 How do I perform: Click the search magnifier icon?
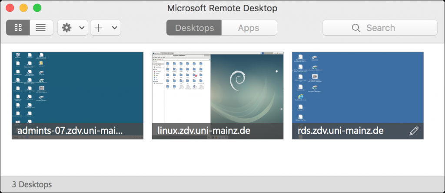point(356,28)
